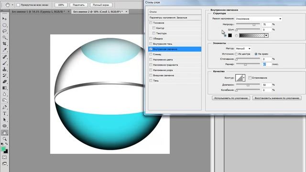The width and height of the screenshot is (306, 172).
Task: Enable Прокрутка во всех окнах checkbox
Action: click(x=18, y=5)
